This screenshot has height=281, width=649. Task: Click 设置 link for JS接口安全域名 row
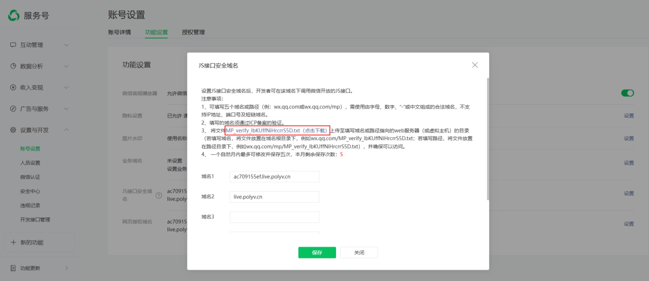point(629,193)
